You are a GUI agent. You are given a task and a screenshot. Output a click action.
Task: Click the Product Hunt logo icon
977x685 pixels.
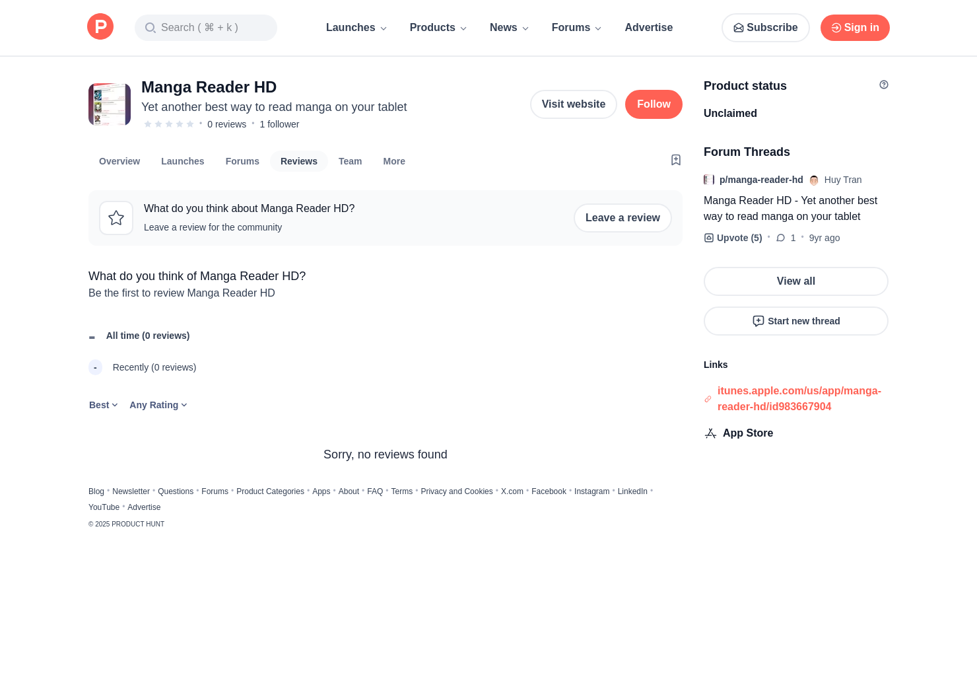click(x=100, y=27)
